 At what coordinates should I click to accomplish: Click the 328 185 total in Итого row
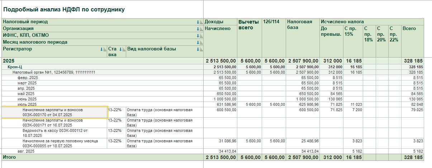pyautogui.click(x=413, y=158)
